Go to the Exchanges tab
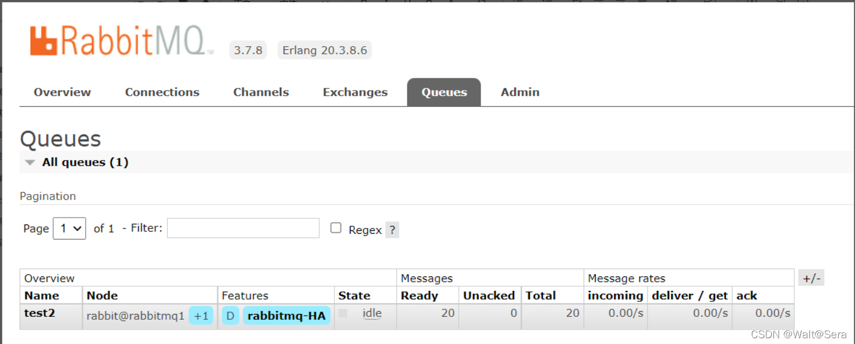 point(355,92)
